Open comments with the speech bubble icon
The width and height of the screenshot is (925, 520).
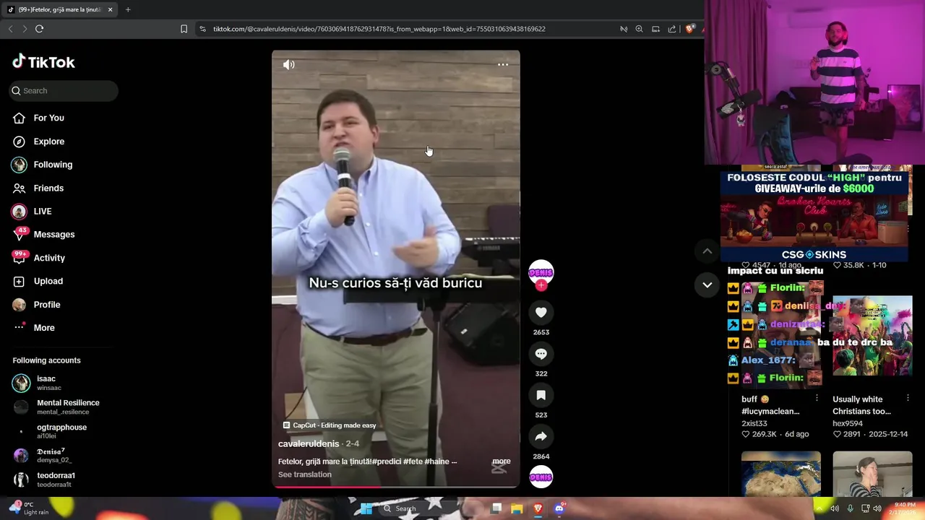coord(541,354)
